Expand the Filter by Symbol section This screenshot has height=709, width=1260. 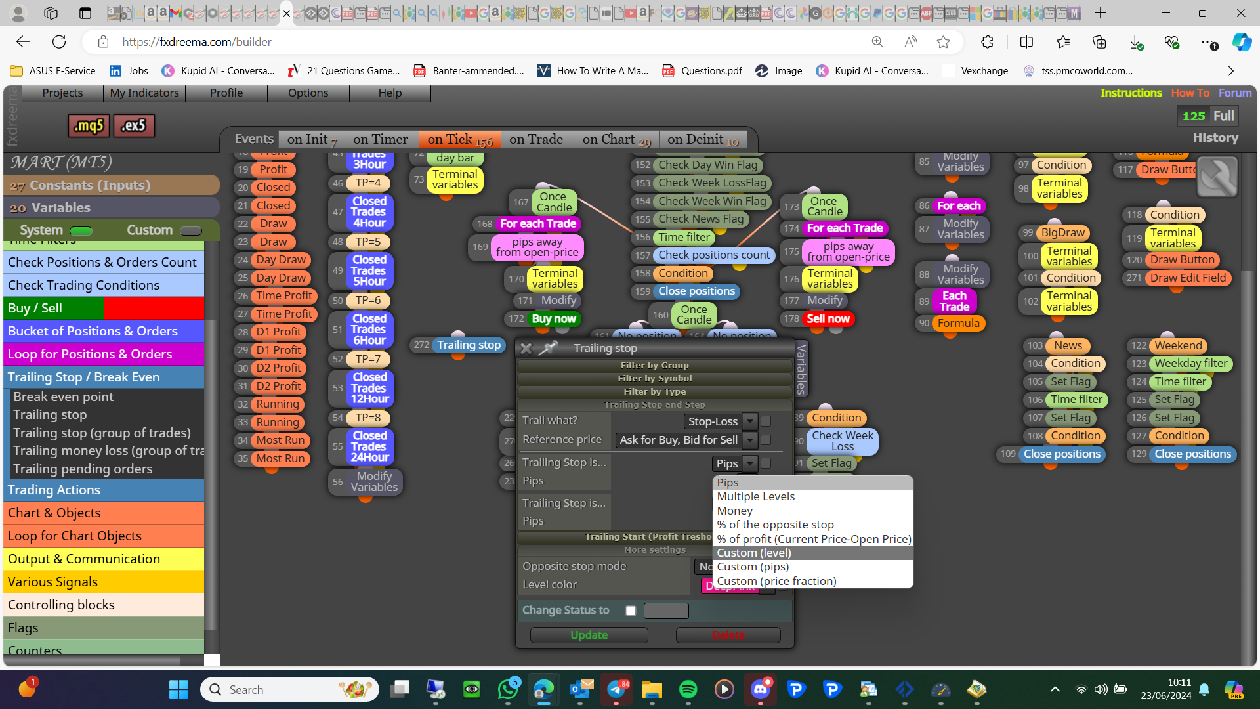[654, 378]
